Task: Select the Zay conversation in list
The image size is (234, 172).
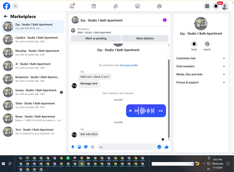Action: coord(33,27)
